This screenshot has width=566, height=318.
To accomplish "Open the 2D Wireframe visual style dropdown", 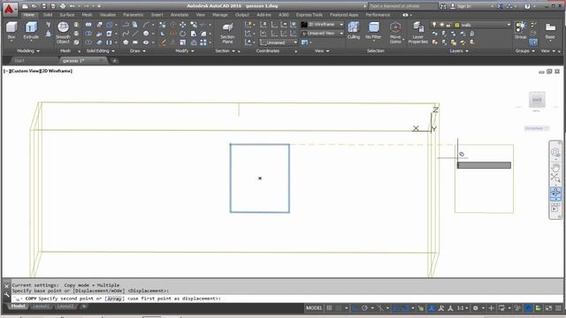I will click(x=322, y=25).
